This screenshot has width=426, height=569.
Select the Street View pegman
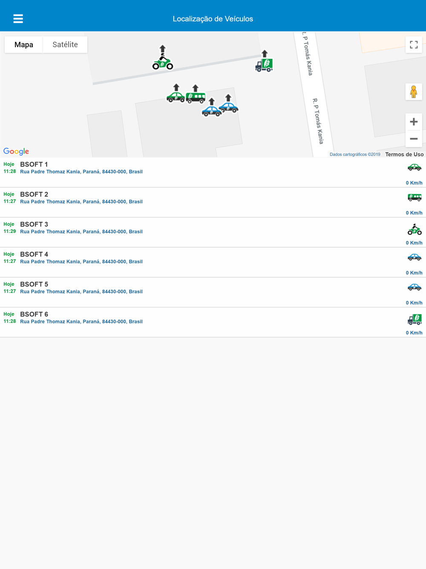(414, 92)
